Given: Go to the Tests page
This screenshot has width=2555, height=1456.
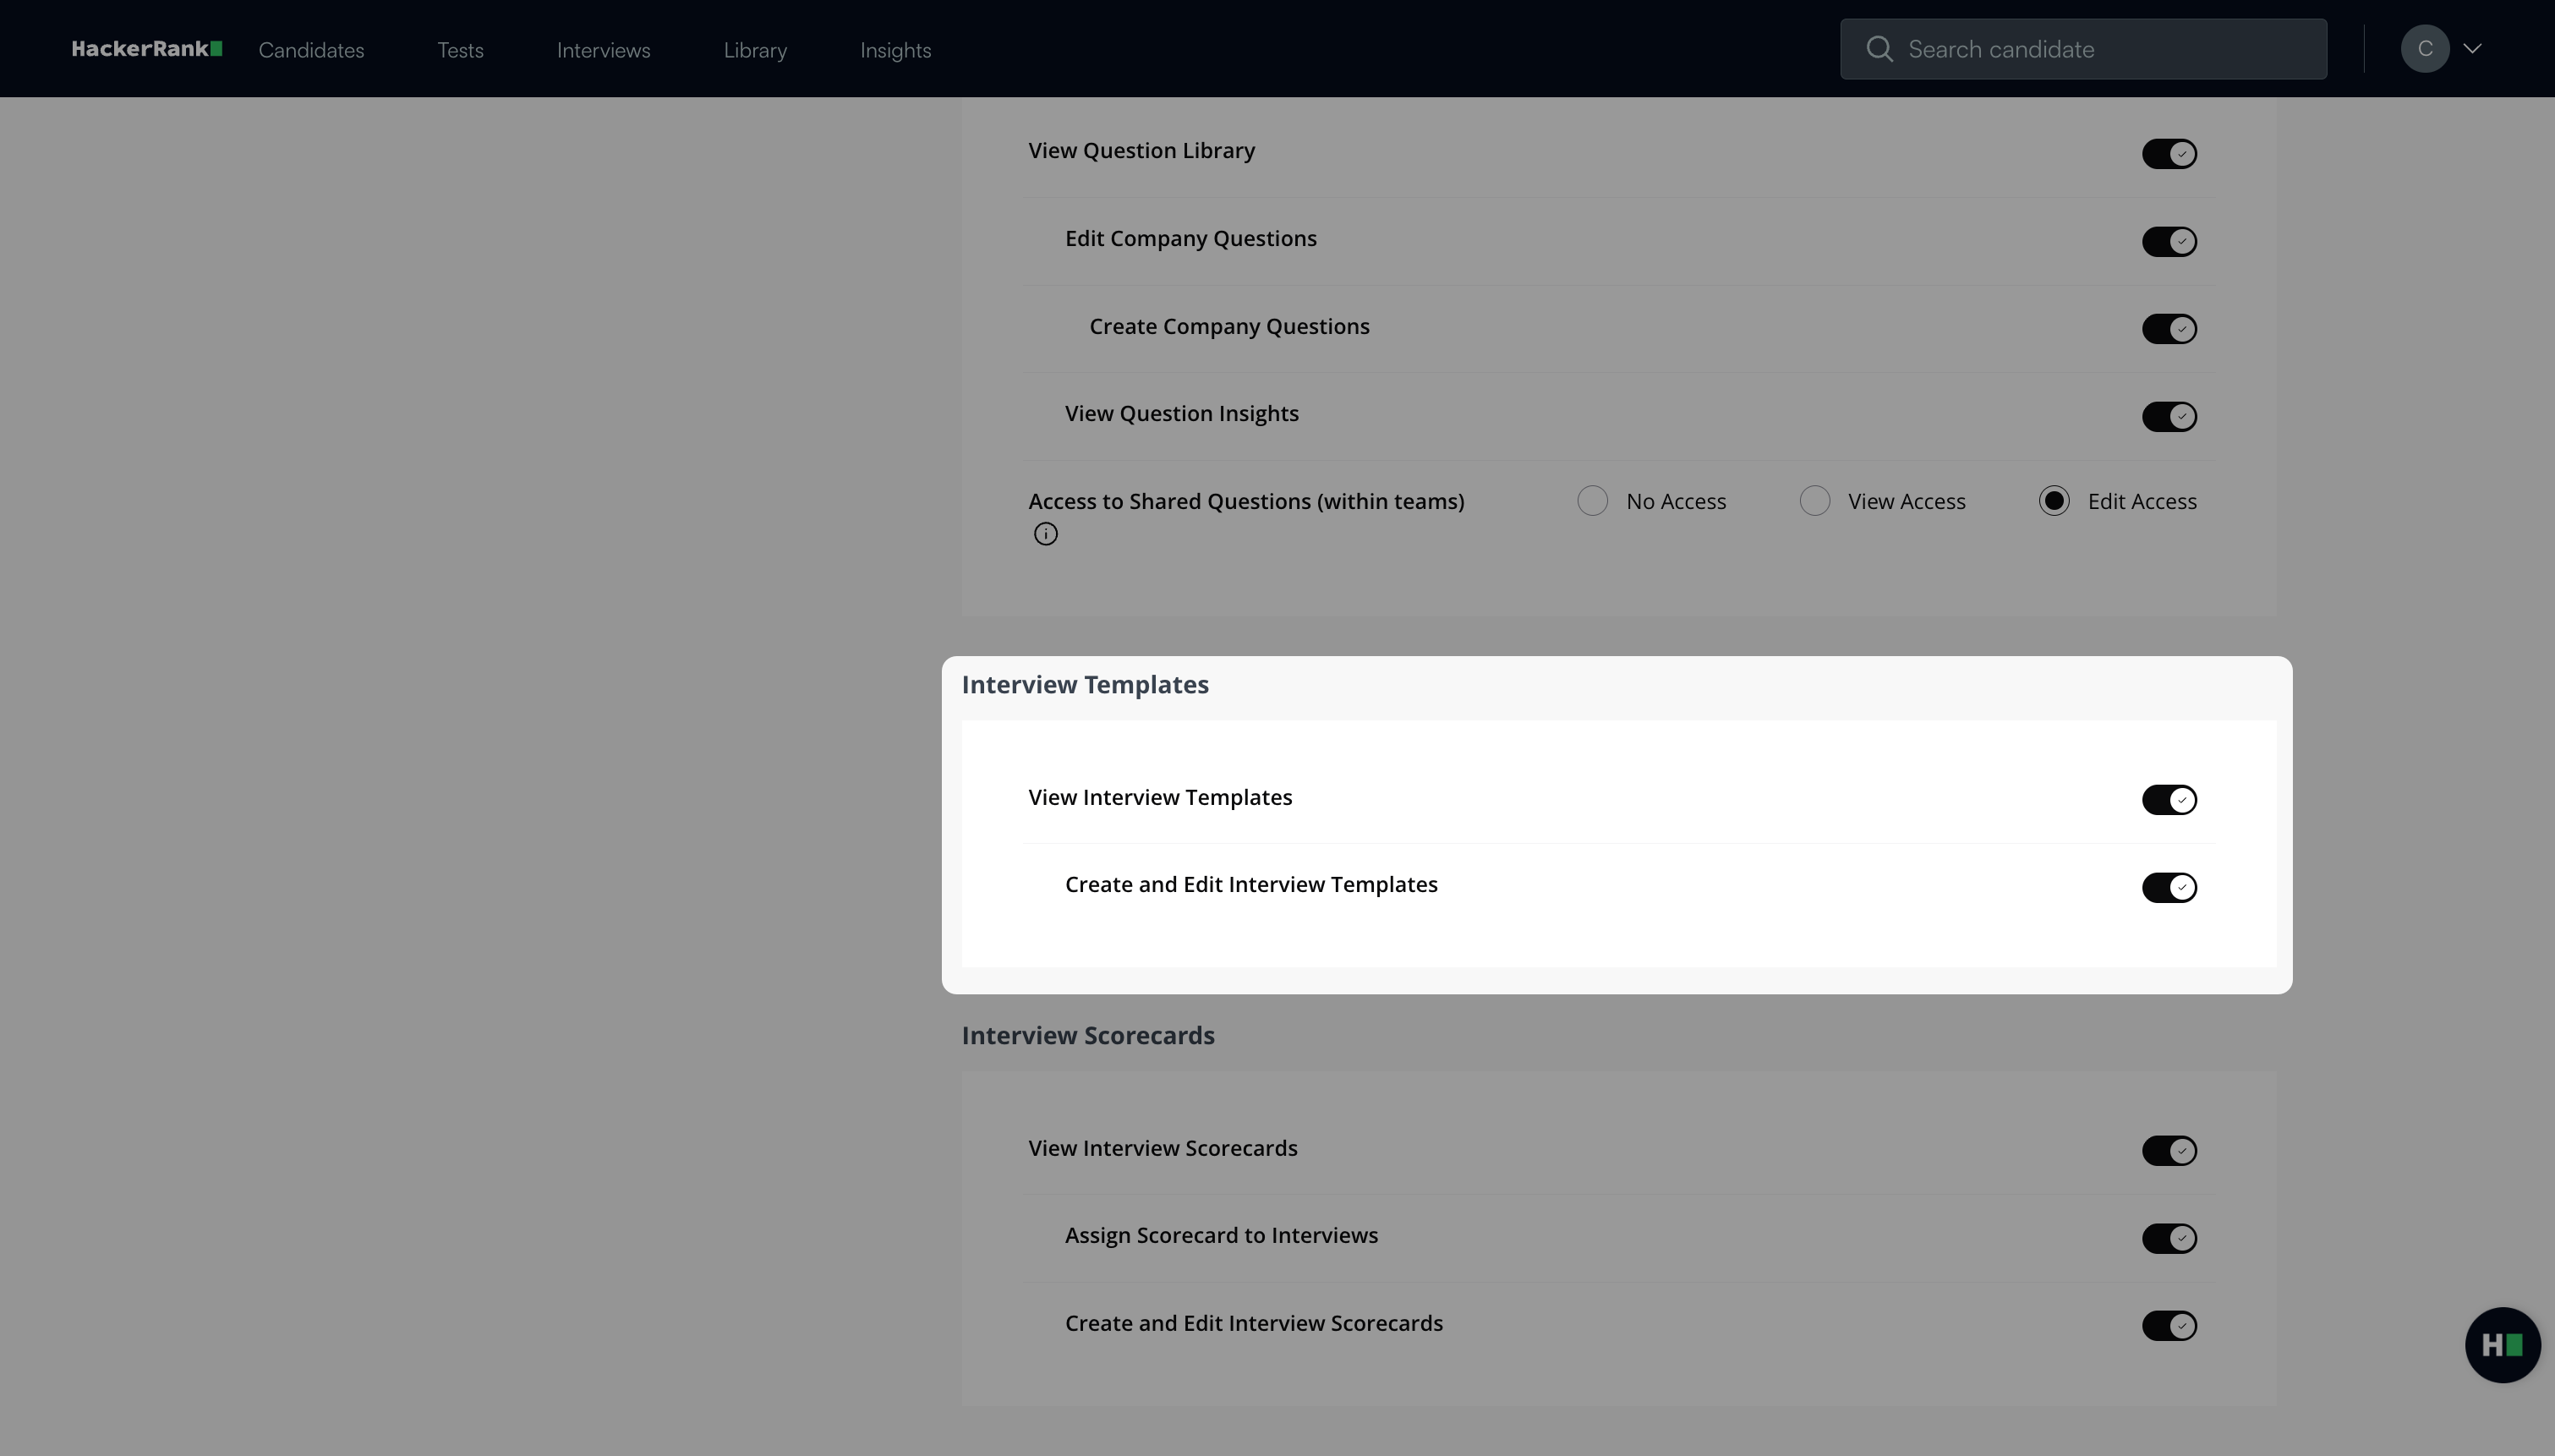Looking at the screenshot, I should [x=460, y=50].
